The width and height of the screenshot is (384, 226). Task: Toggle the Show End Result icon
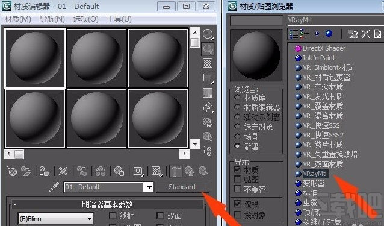(176, 171)
